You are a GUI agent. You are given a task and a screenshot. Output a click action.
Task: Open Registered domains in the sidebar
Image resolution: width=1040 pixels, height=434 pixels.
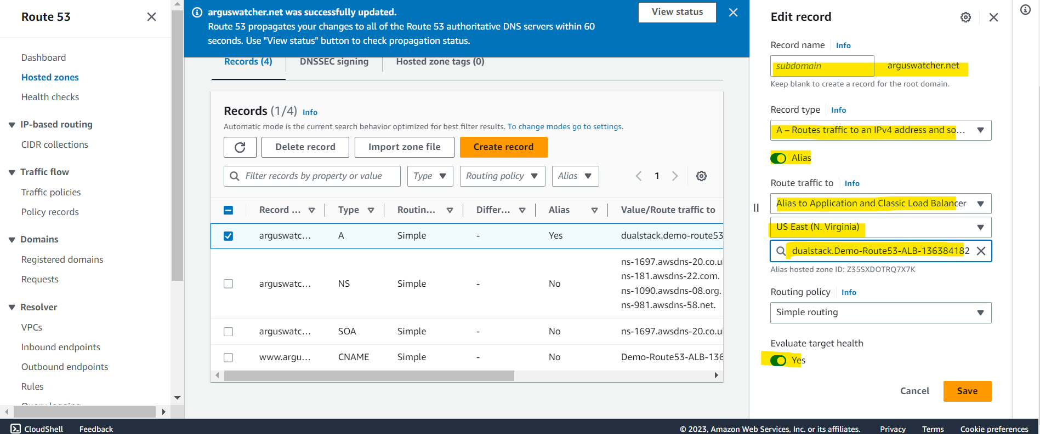[x=62, y=259]
